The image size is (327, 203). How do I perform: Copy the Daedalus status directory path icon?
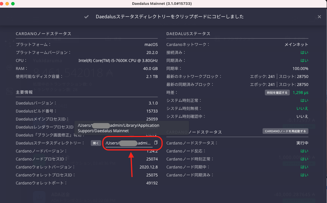click(156, 143)
